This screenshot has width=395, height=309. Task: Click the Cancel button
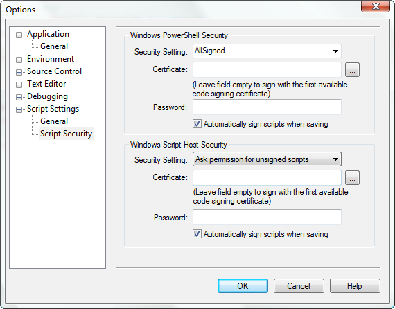coord(299,286)
